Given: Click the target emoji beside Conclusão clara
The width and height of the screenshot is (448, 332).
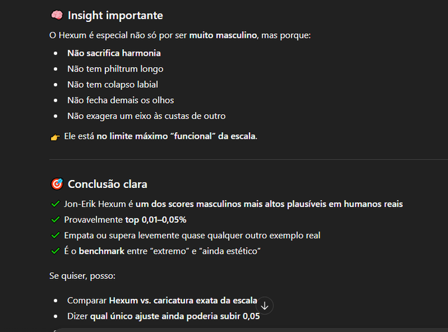Looking at the screenshot, I should (57, 184).
